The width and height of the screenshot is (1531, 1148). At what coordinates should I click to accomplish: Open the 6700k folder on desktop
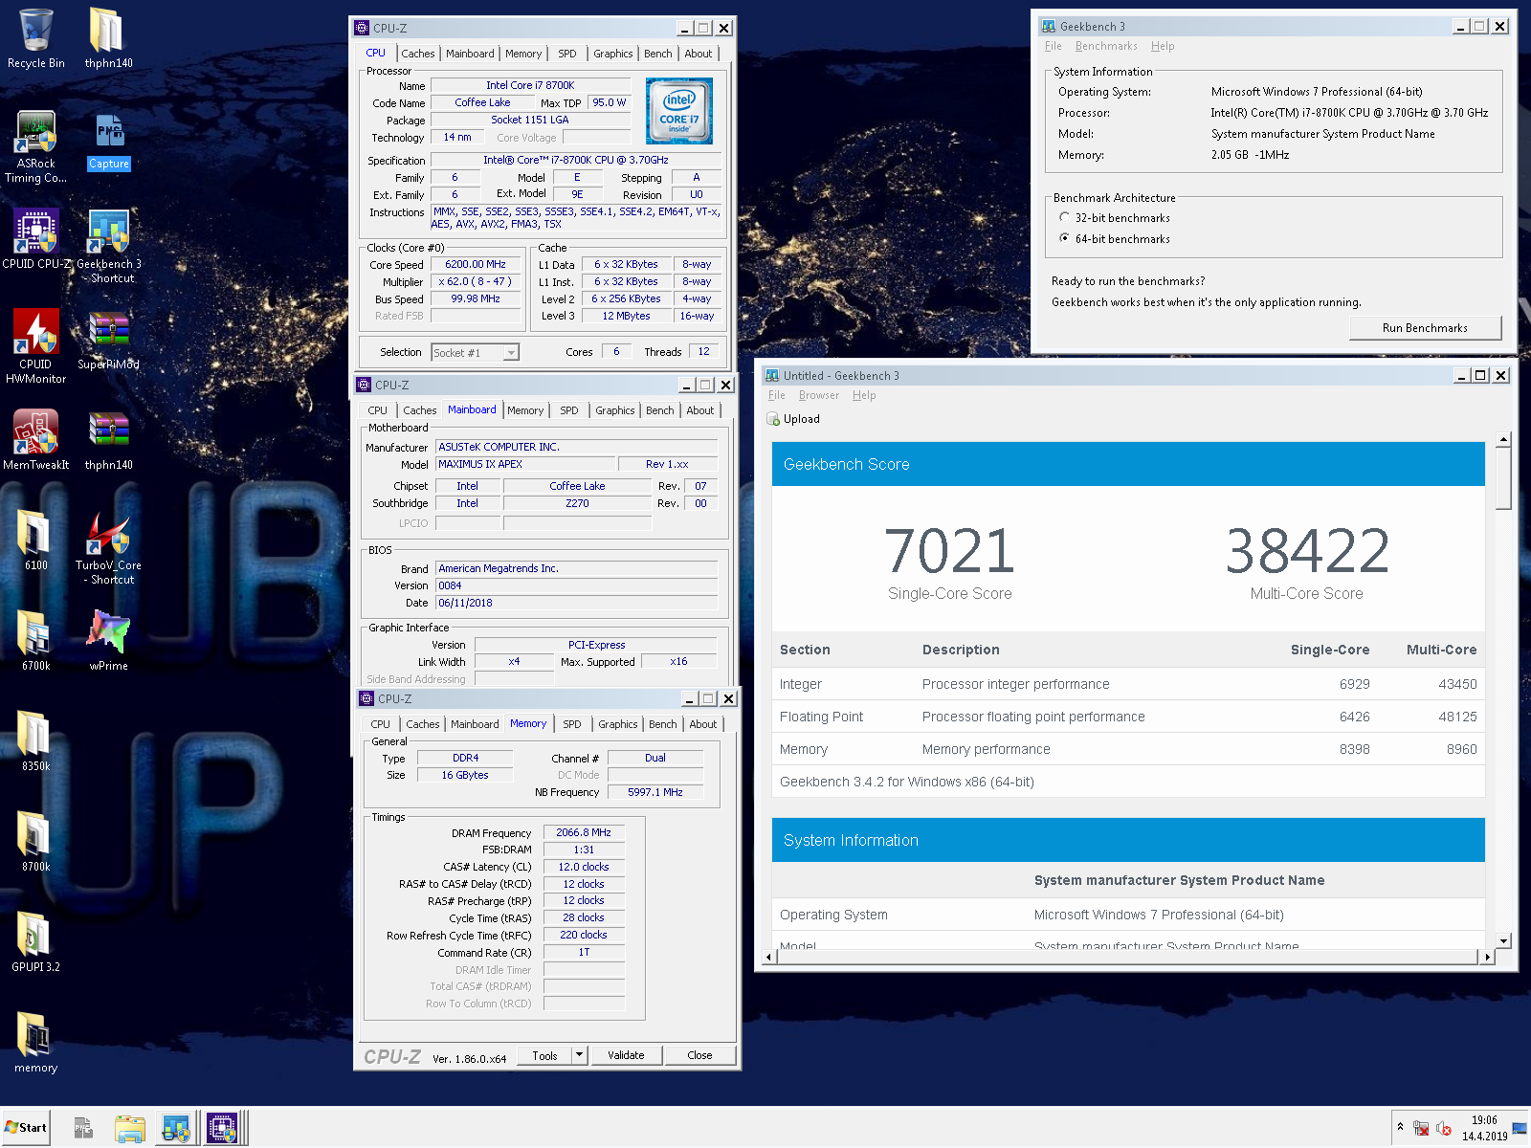pos(35,639)
